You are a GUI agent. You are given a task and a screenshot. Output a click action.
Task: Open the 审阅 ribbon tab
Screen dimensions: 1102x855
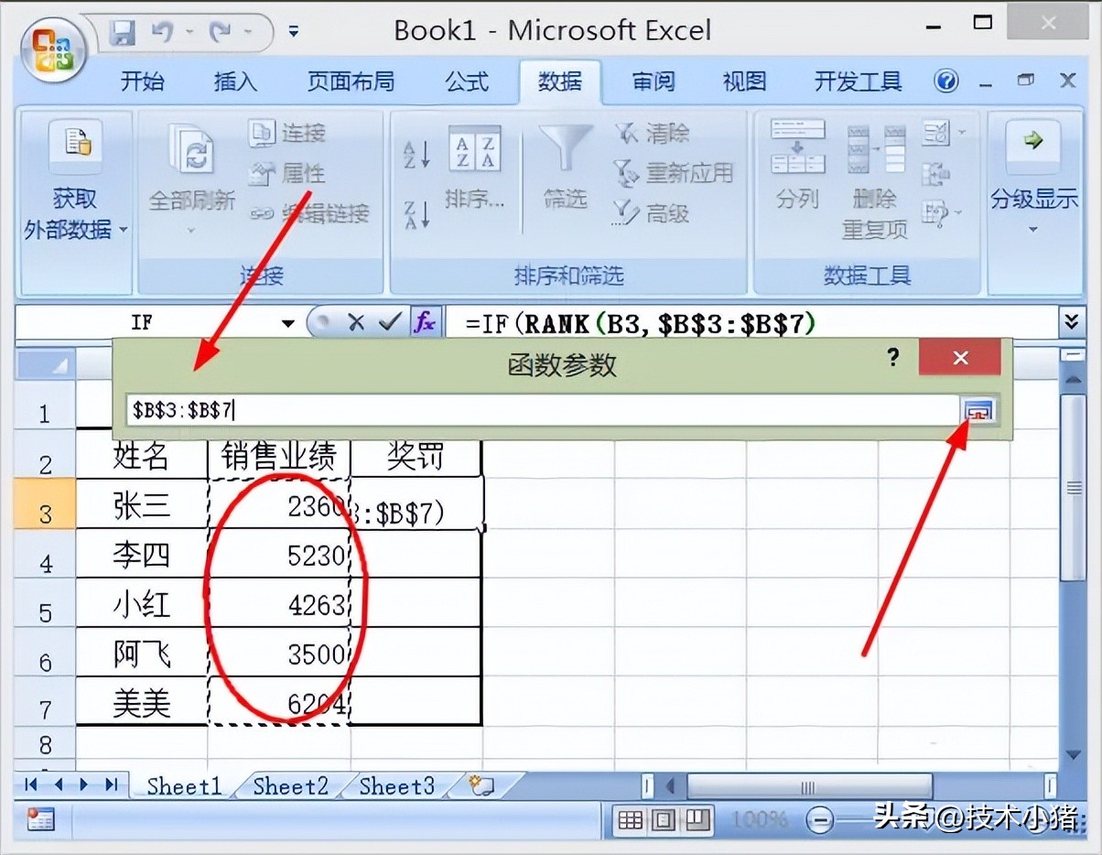point(654,82)
